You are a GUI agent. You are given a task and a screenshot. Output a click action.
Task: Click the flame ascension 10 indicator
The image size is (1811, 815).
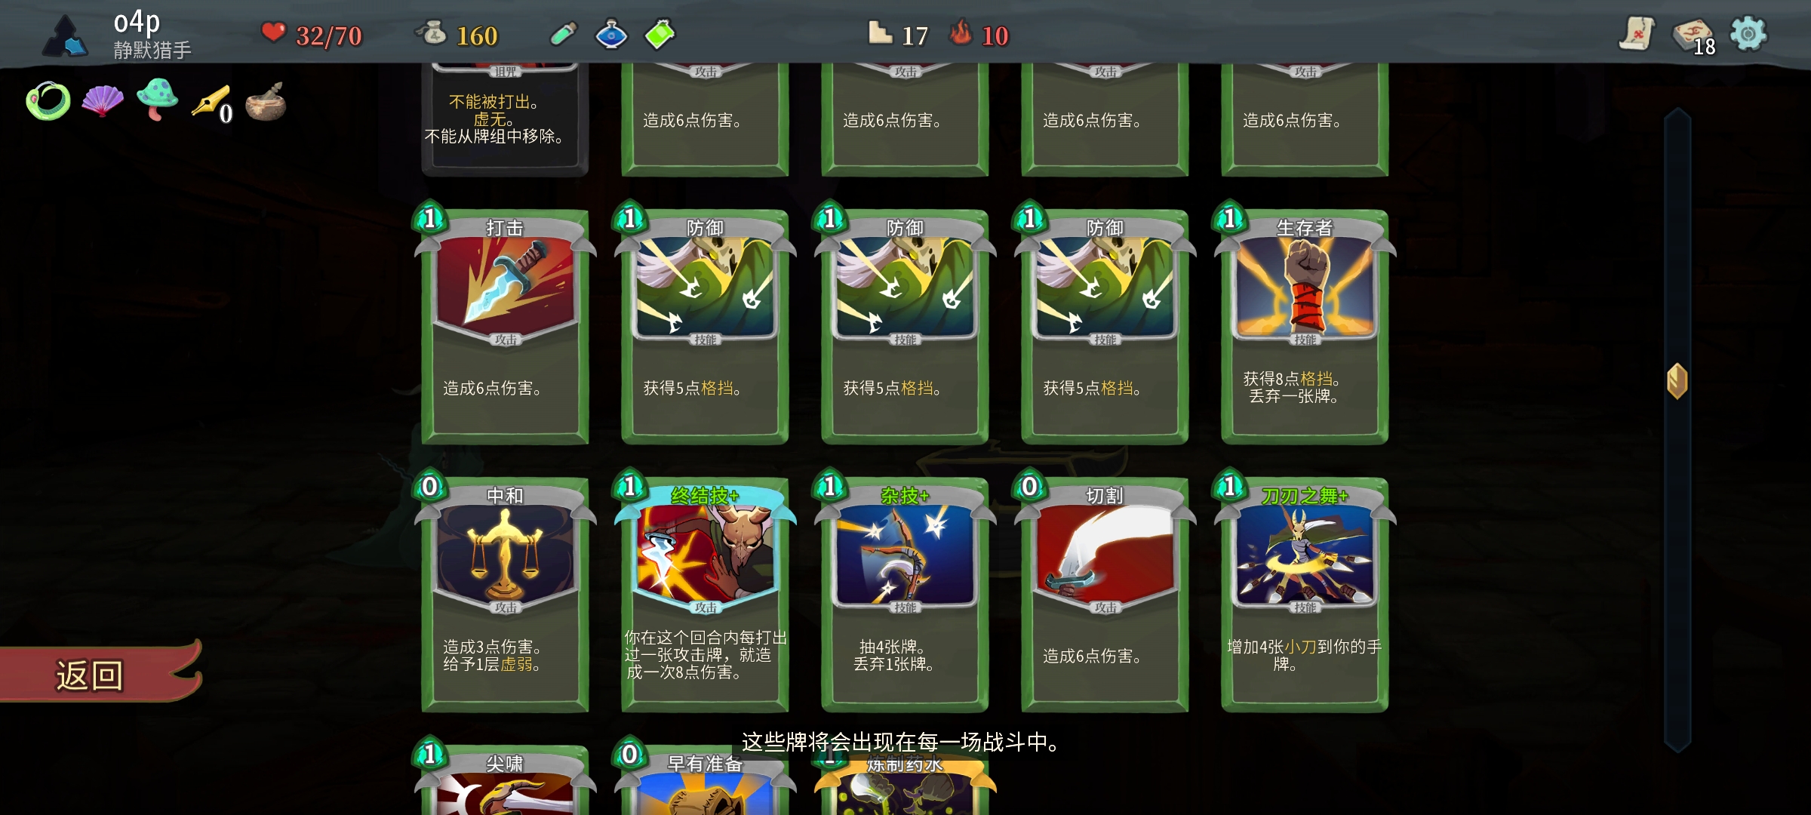click(979, 35)
